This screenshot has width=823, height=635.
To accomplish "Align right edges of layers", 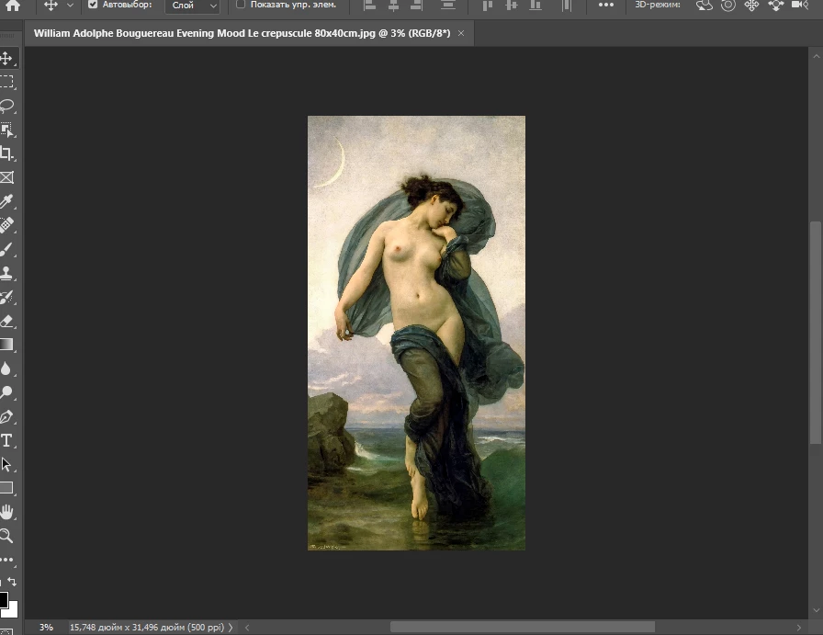I will tap(416, 6).
